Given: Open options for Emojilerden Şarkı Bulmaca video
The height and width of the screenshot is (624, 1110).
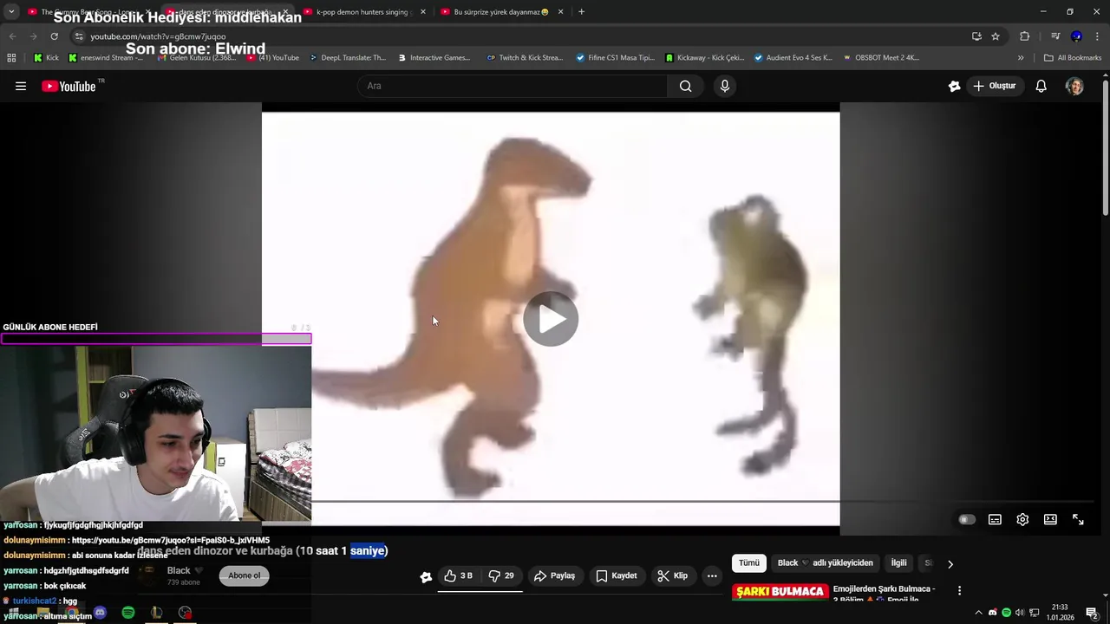Looking at the screenshot, I should [x=959, y=590].
